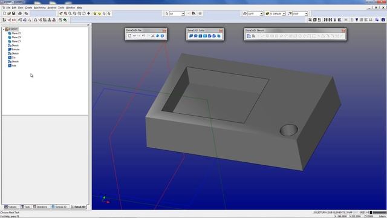This screenshot has height=218, width=387.
Task: Click the blue info icon at top-right toolbar end
Action: pyautogui.click(x=383, y=20)
